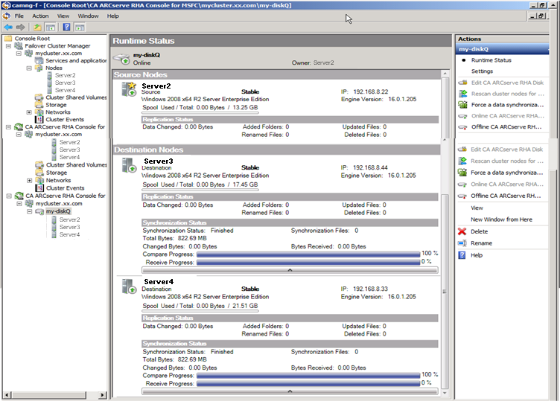Collapse Server3 synchronization status section

[x=289, y=269]
